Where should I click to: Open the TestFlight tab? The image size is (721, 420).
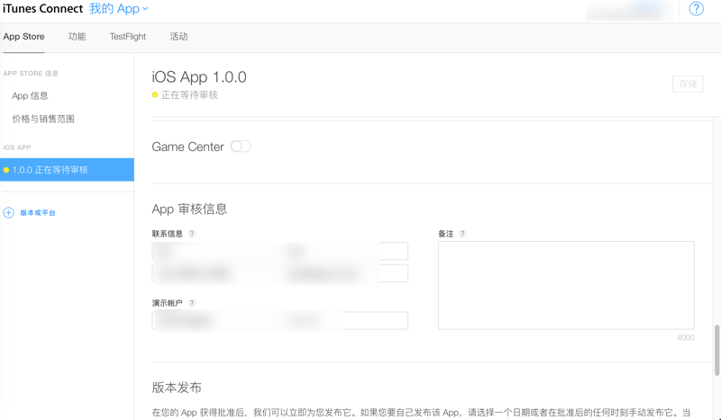tap(128, 37)
